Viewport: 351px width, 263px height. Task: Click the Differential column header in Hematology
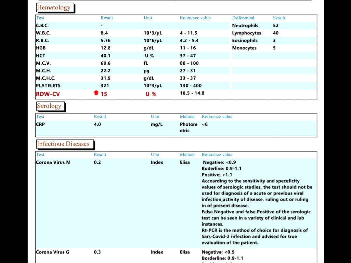click(x=243, y=18)
